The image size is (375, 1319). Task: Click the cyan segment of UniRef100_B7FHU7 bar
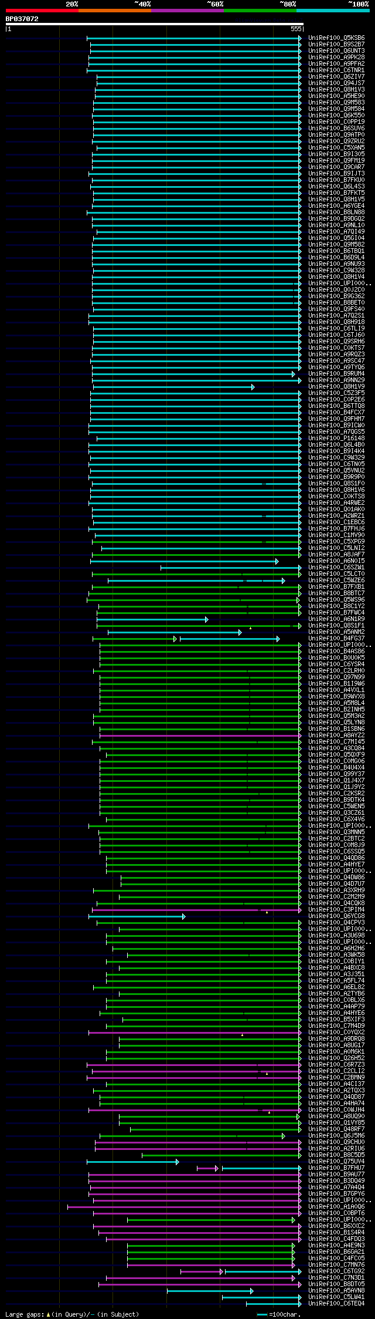261,1168
